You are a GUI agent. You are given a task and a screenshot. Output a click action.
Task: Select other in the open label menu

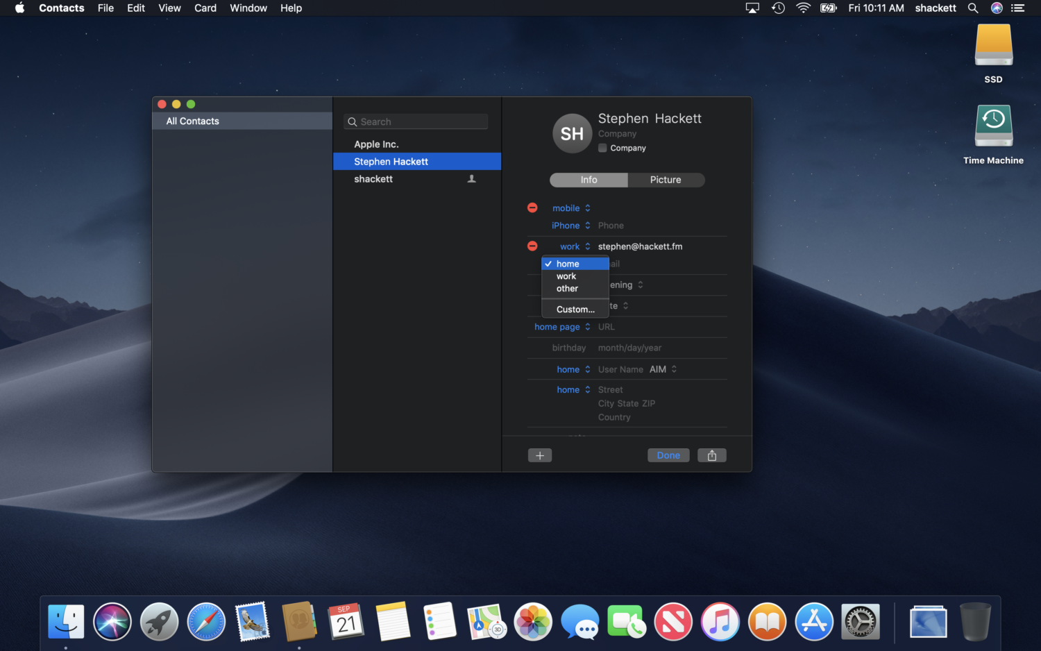click(x=566, y=289)
